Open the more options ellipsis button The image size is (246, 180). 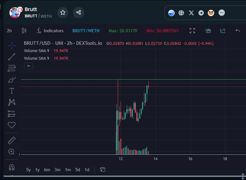pyautogui.click(x=221, y=13)
